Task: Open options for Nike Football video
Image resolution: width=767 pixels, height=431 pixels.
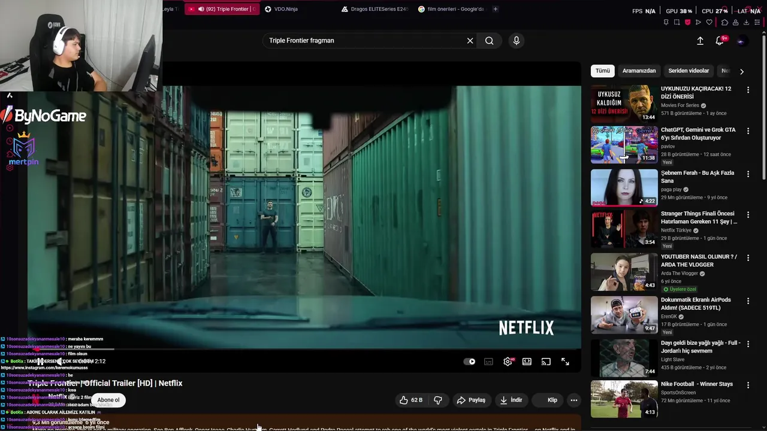Action: 748,385
